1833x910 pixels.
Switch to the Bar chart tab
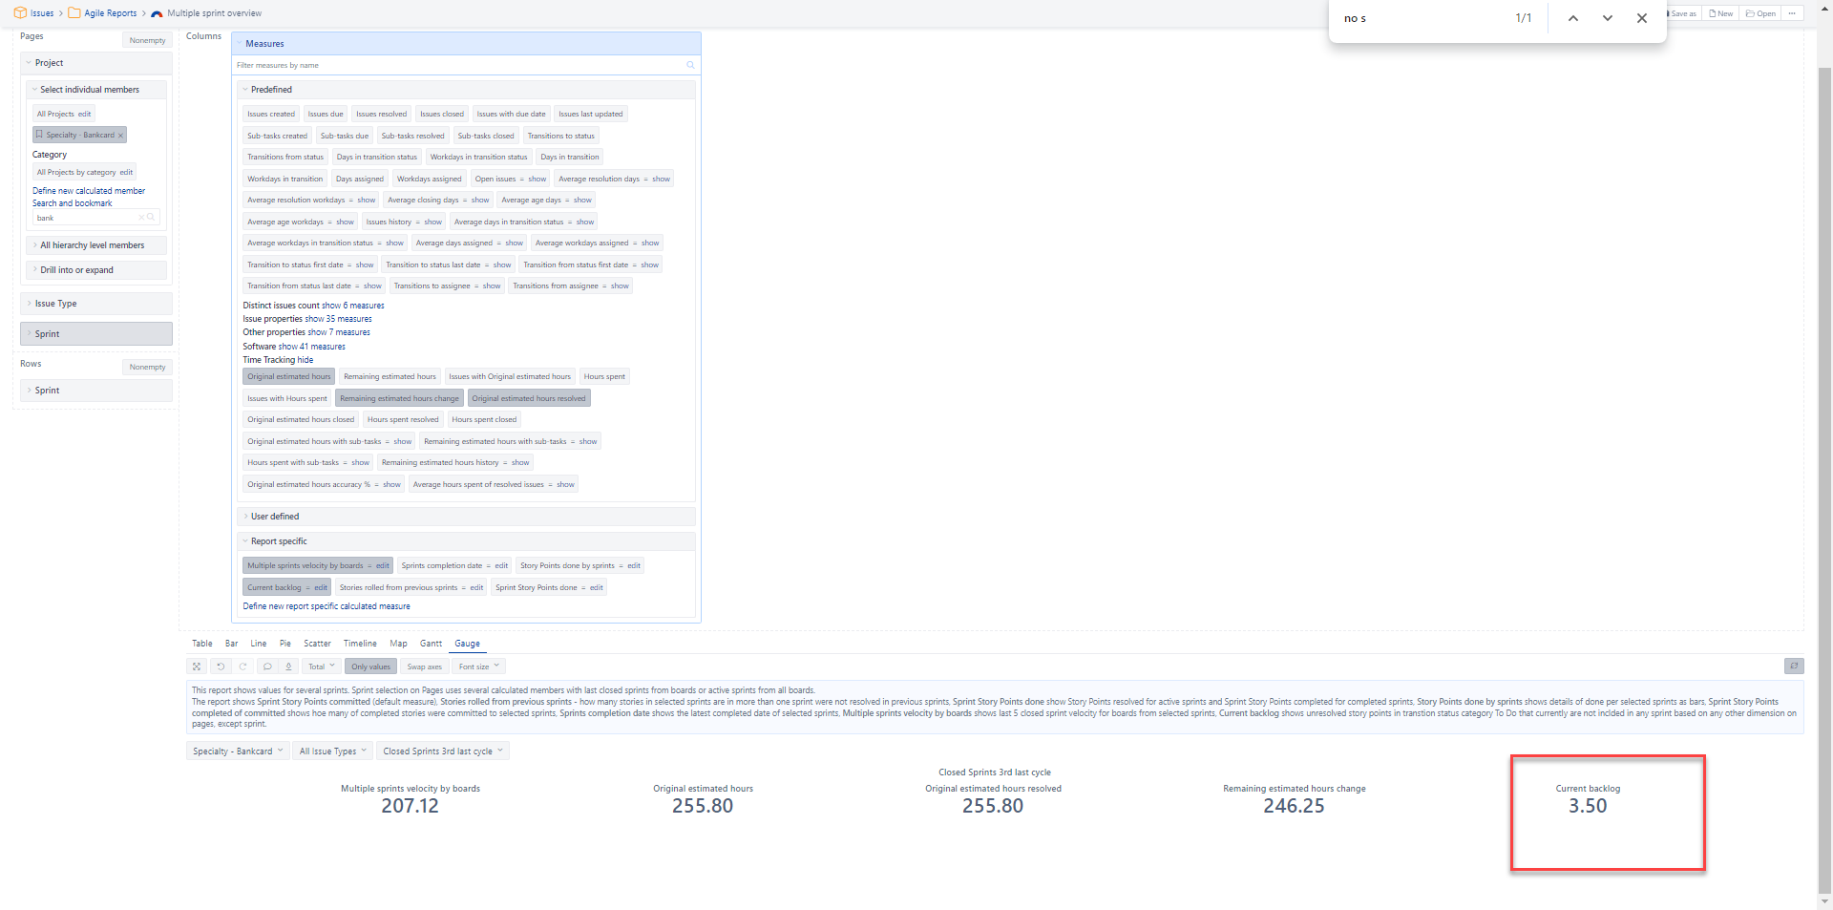pyautogui.click(x=232, y=644)
